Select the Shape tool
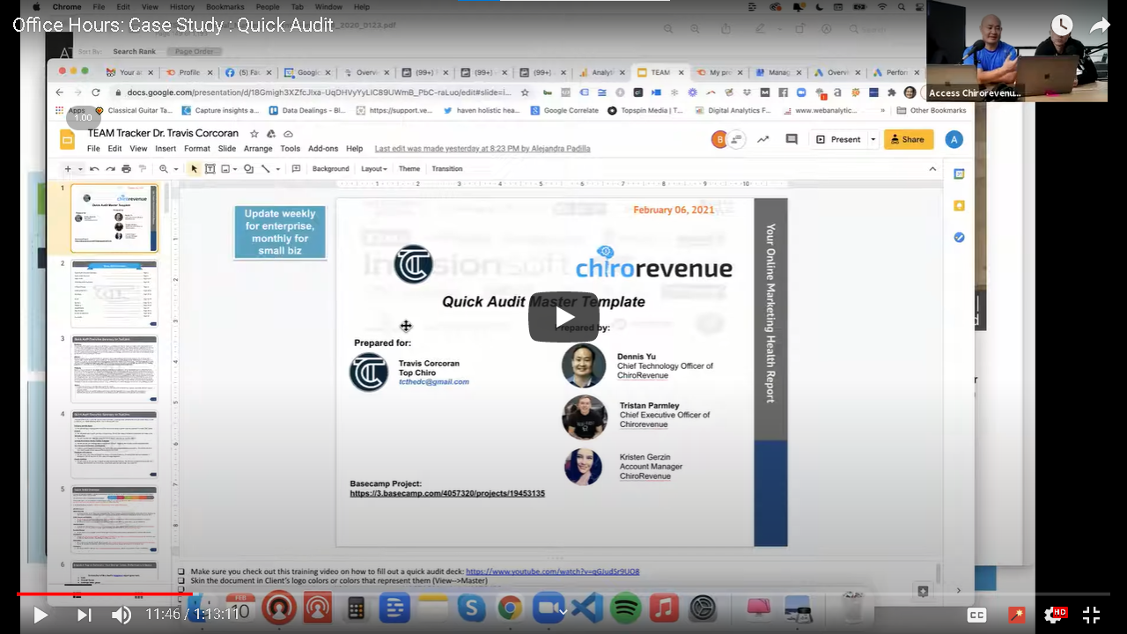This screenshot has width=1127, height=634. (x=248, y=168)
